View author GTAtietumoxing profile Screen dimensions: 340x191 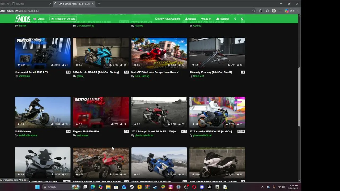pos(85,26)
